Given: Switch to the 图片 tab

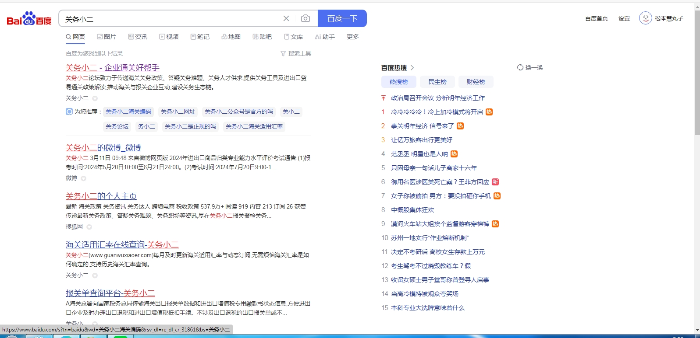Looking at the screenshot, I should tap(107, 37).
